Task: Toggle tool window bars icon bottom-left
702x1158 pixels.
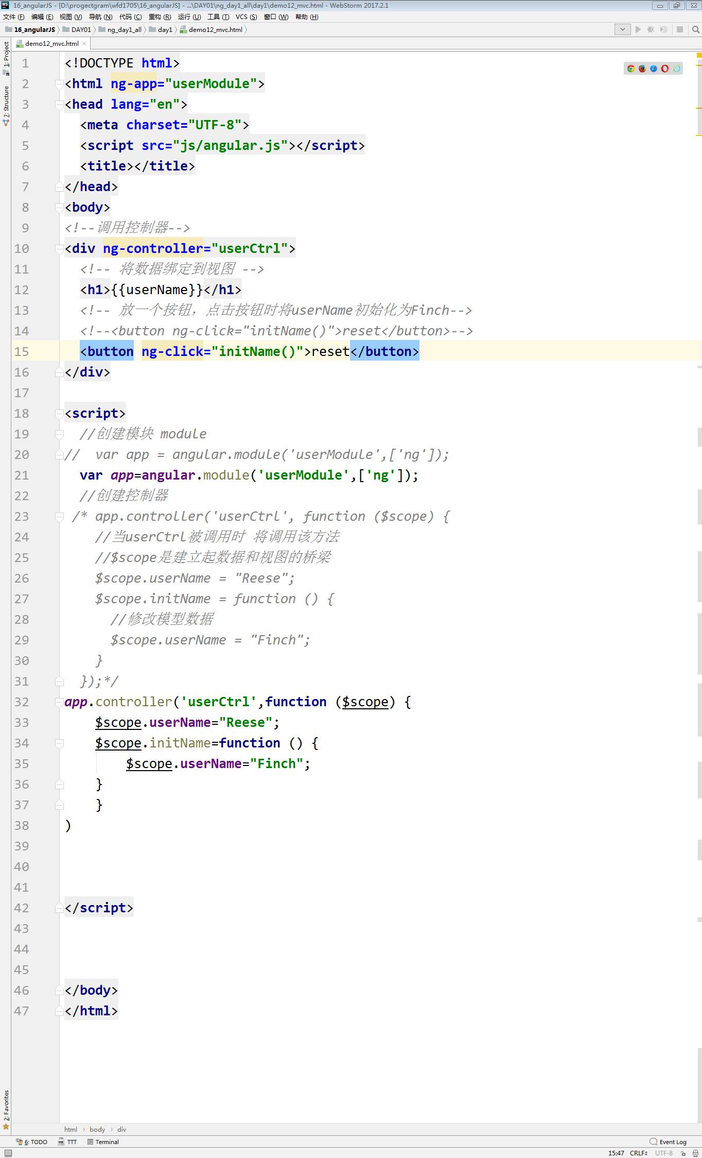Action: click(8, 1153)
